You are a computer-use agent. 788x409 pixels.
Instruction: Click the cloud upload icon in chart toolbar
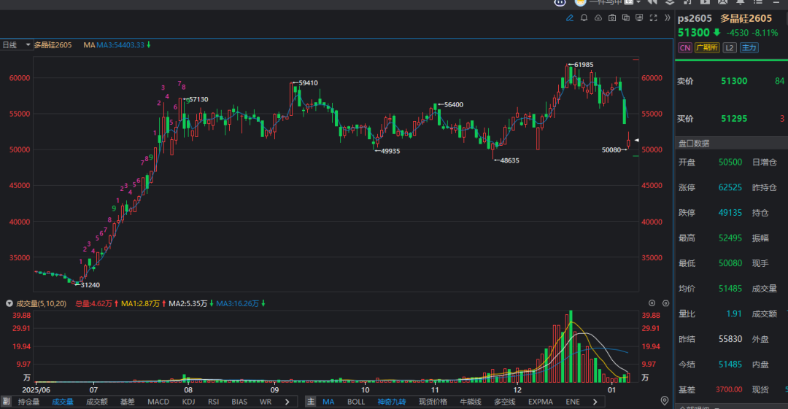point(598,18)
